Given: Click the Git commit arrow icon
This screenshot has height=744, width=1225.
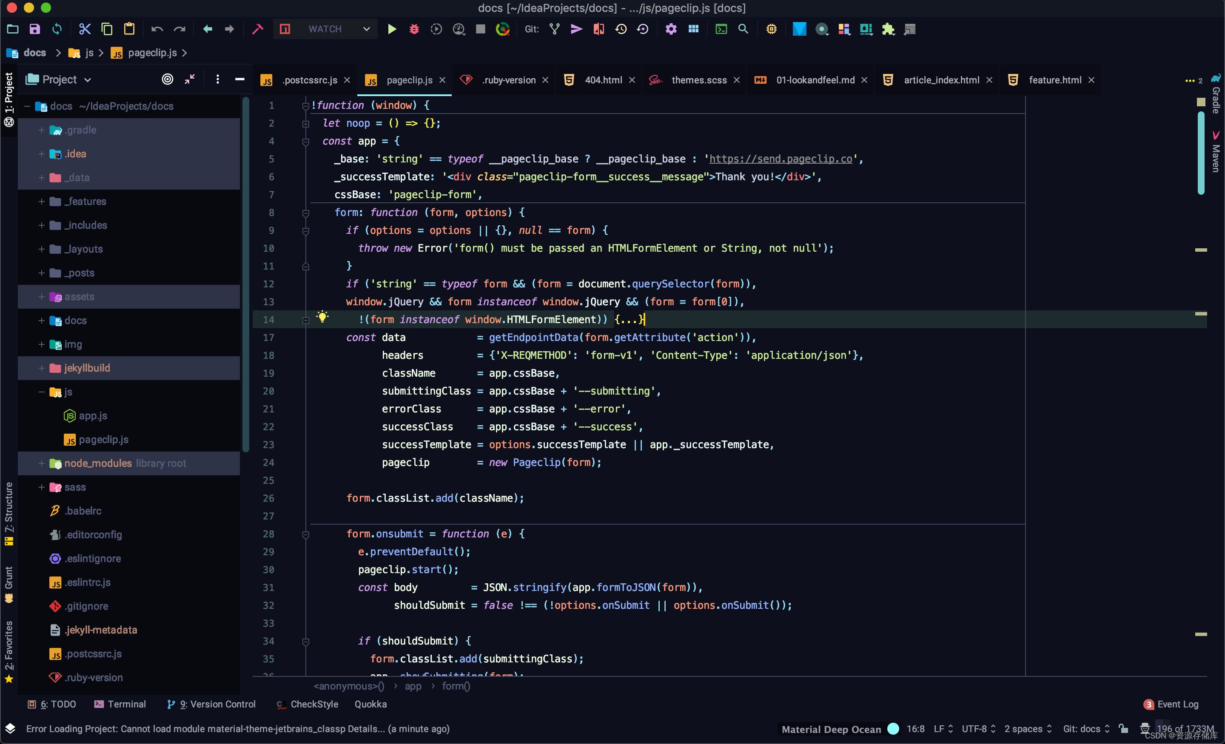Looking at the screenshot, I should pos(576,29).
